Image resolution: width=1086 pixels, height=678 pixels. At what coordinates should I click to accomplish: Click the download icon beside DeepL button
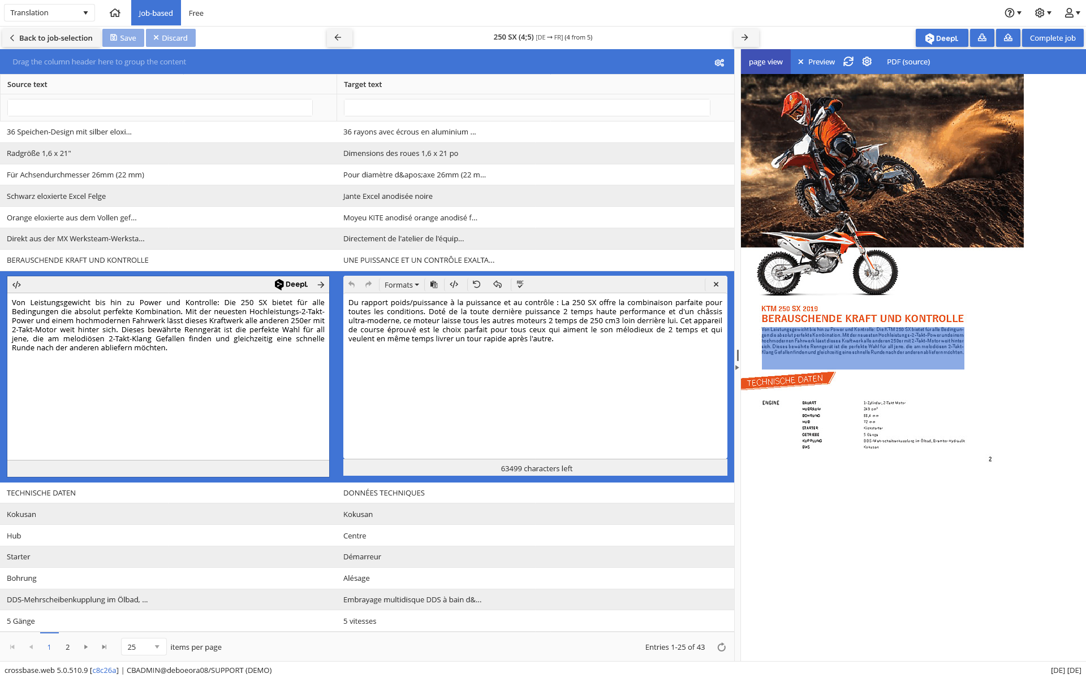[x=982, y=38]
